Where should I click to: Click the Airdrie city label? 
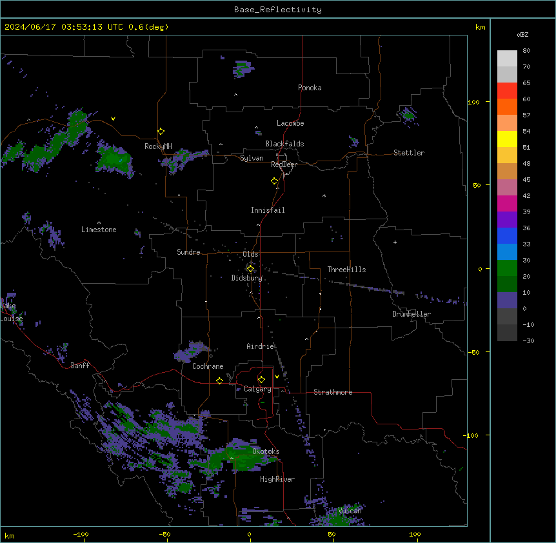pos(261,346)
